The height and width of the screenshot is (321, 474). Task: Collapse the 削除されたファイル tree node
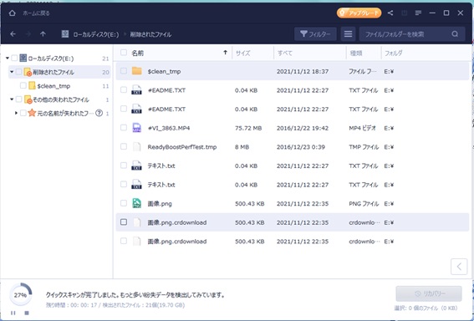click(12, 72)
